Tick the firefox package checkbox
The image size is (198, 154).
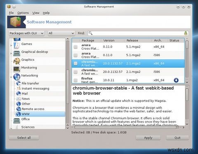coord(75,80)
